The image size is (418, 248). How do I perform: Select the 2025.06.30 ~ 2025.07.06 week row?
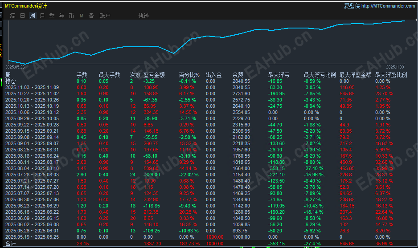(x=209, y=199)
